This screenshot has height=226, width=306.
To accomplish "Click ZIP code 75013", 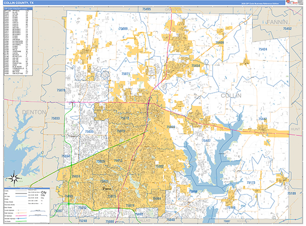I will 118,160.
